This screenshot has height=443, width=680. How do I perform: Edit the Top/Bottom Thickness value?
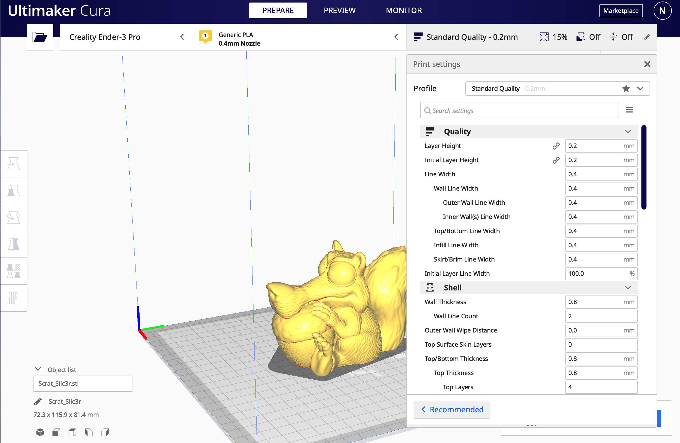coord(601,359)
